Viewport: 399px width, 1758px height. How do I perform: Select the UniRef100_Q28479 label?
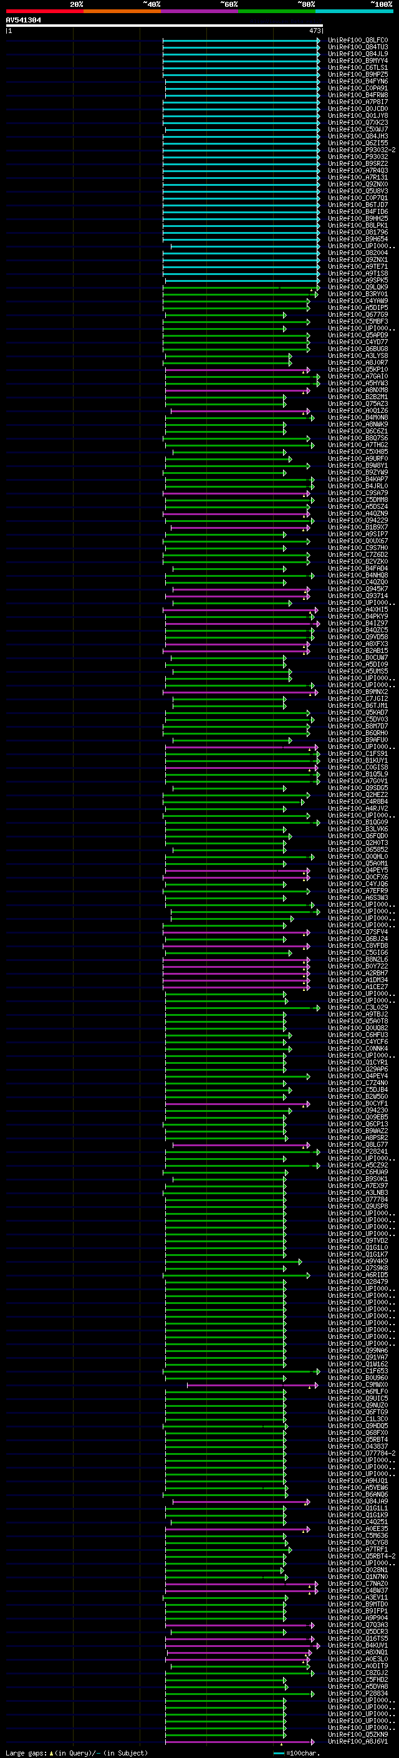point(357,1282)
